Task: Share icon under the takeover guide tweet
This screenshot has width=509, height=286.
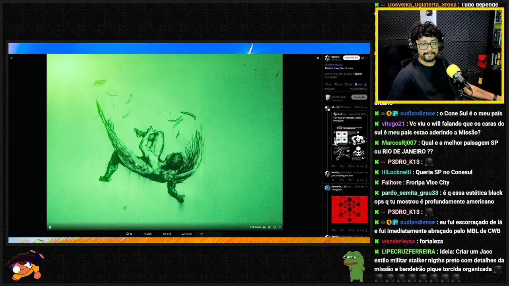Action: tap(366, 166)
